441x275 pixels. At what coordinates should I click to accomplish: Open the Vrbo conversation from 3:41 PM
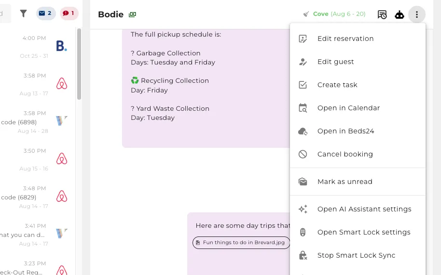[x=37, y=235]
